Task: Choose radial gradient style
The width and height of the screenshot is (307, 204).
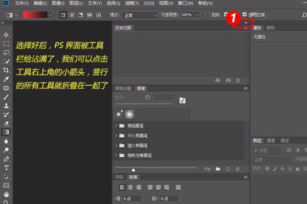Action: pyautogui.click(x=72, y=15)
